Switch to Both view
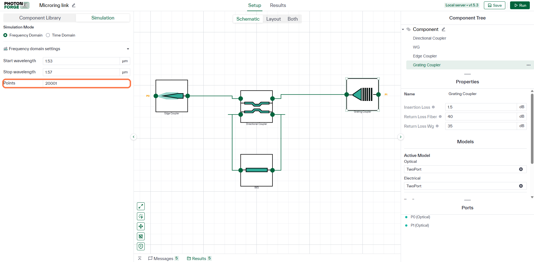The image size is (534, 262). tap(292, 19)
